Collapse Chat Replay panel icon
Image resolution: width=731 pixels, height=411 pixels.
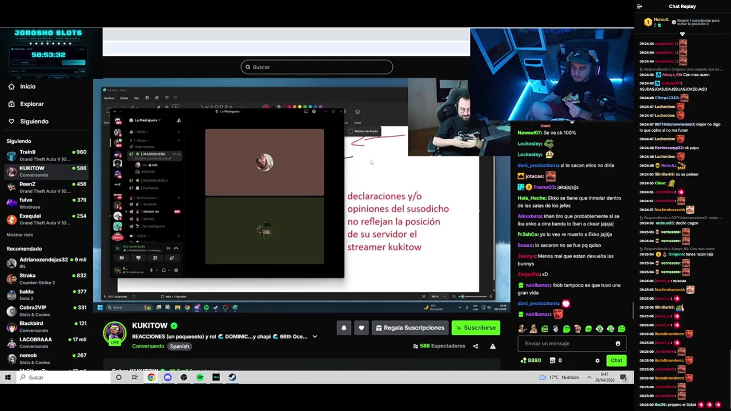click(x=639, y=6)
